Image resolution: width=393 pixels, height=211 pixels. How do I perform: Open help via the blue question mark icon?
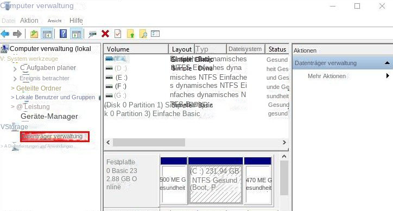pos(63,34)
